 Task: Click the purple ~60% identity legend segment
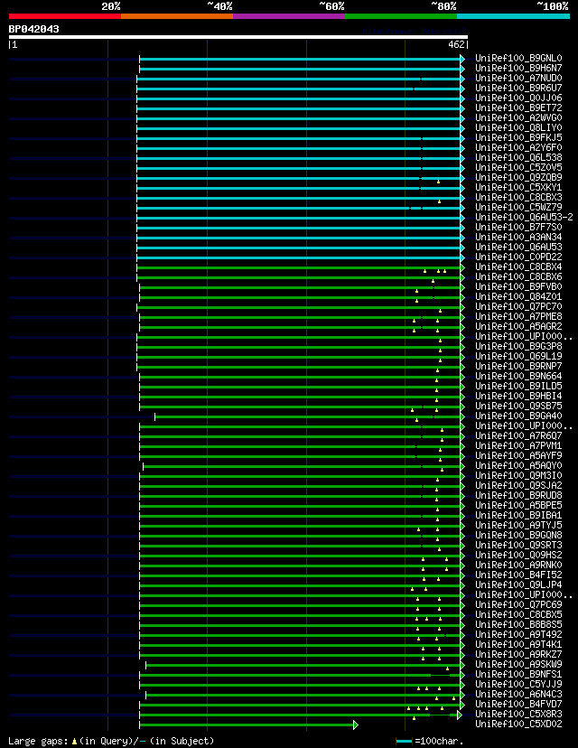289,16
